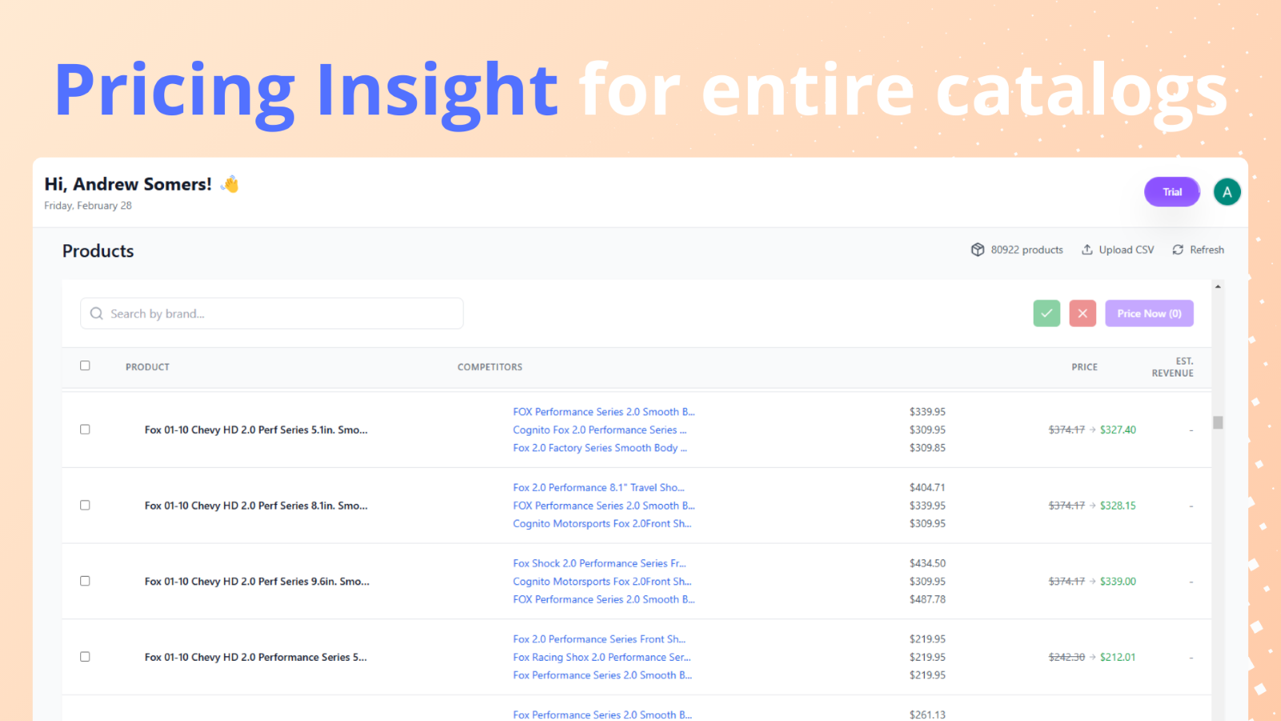Check the box for Fox 01-10 Chevy HD 5.1in row
This screenshot has height=721, width=1281.
85,429
